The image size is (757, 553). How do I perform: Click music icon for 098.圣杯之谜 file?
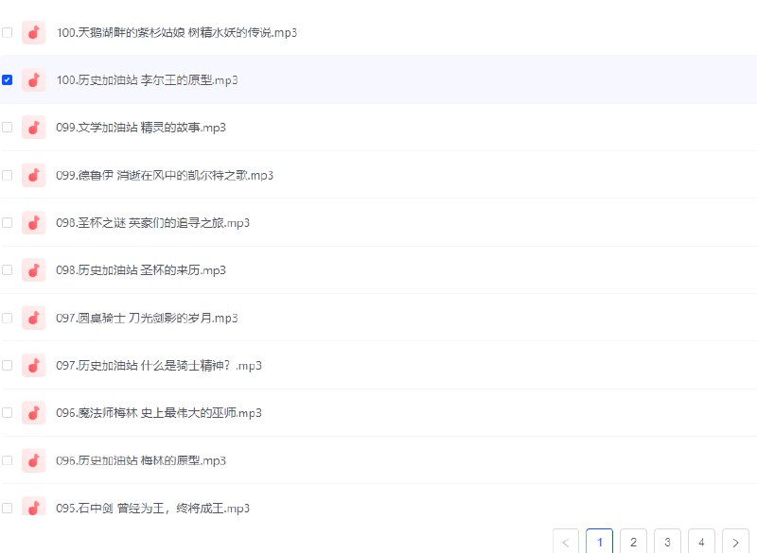(33, 223)
